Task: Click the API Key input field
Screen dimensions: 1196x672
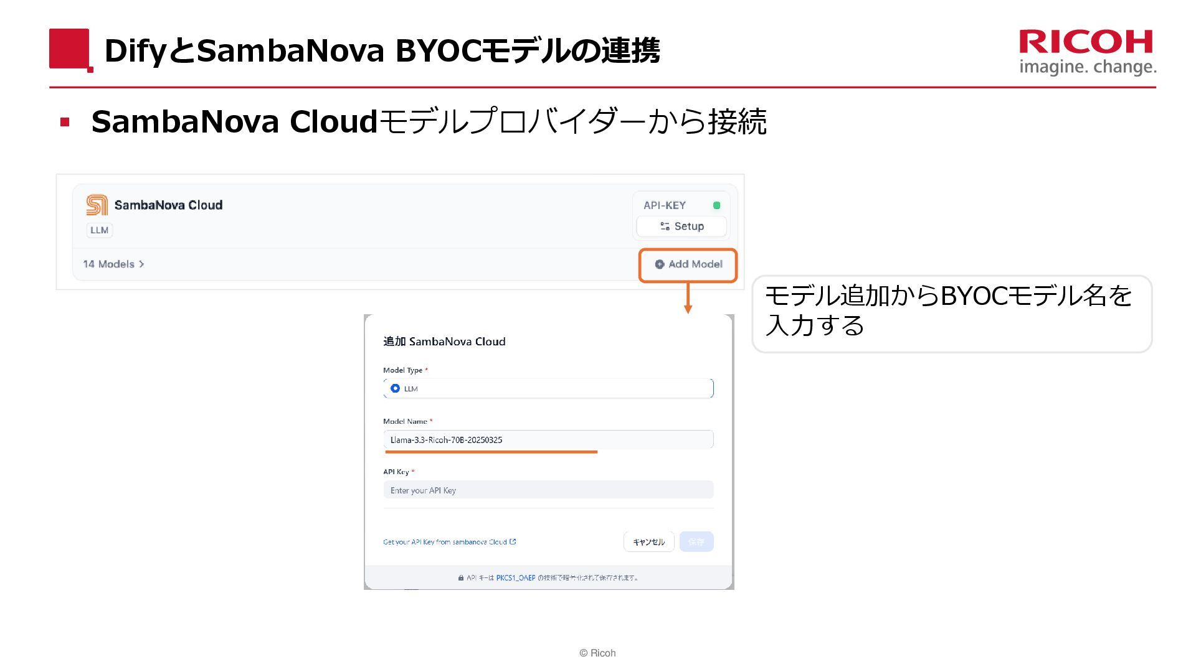Action: click(x=548, y=490)
